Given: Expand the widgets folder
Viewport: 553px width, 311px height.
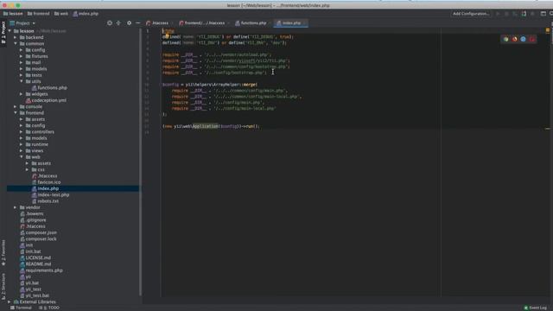Looking at the screenshot, I should click(21, 94).
